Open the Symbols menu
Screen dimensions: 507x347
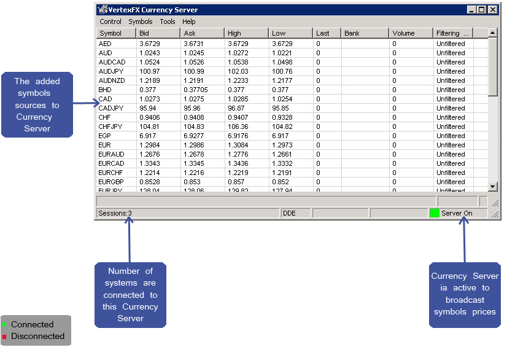pos(141,21)
